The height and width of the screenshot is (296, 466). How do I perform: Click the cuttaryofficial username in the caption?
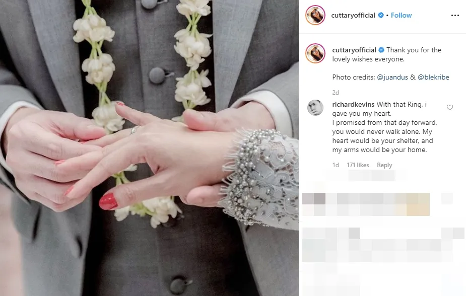tap(354, 50)
